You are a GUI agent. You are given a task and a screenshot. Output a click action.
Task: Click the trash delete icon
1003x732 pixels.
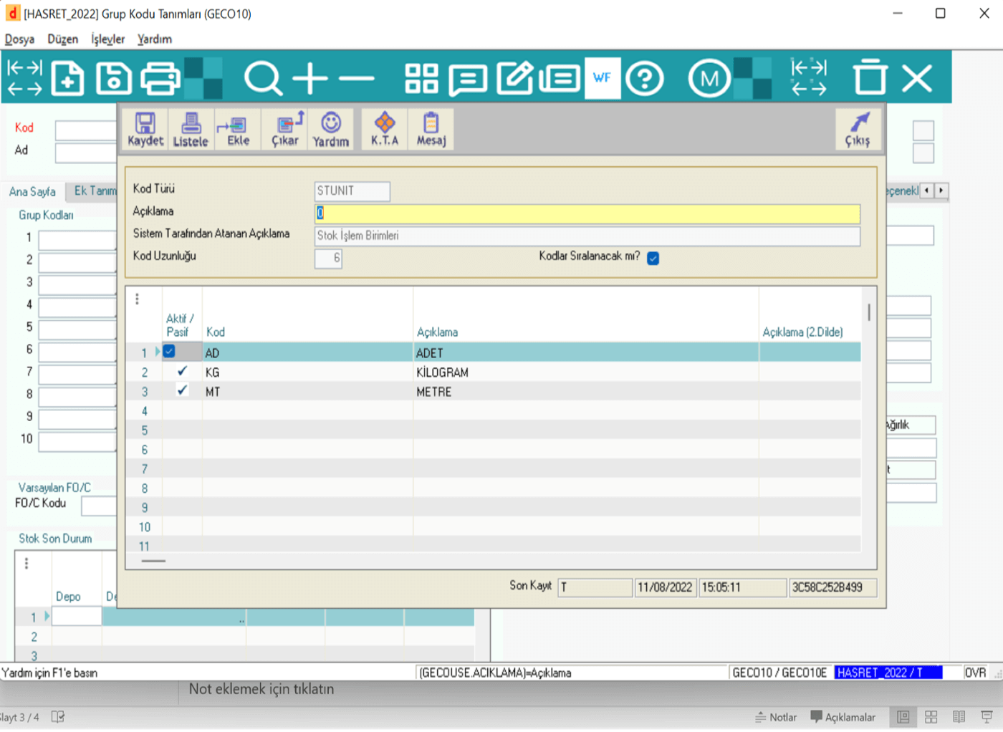point(870,77)
